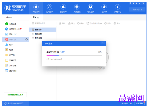Select Apps & Games (12) in sidebar
Screen dimensions: 149x107
pyautogui.click(x=15, y=29)
